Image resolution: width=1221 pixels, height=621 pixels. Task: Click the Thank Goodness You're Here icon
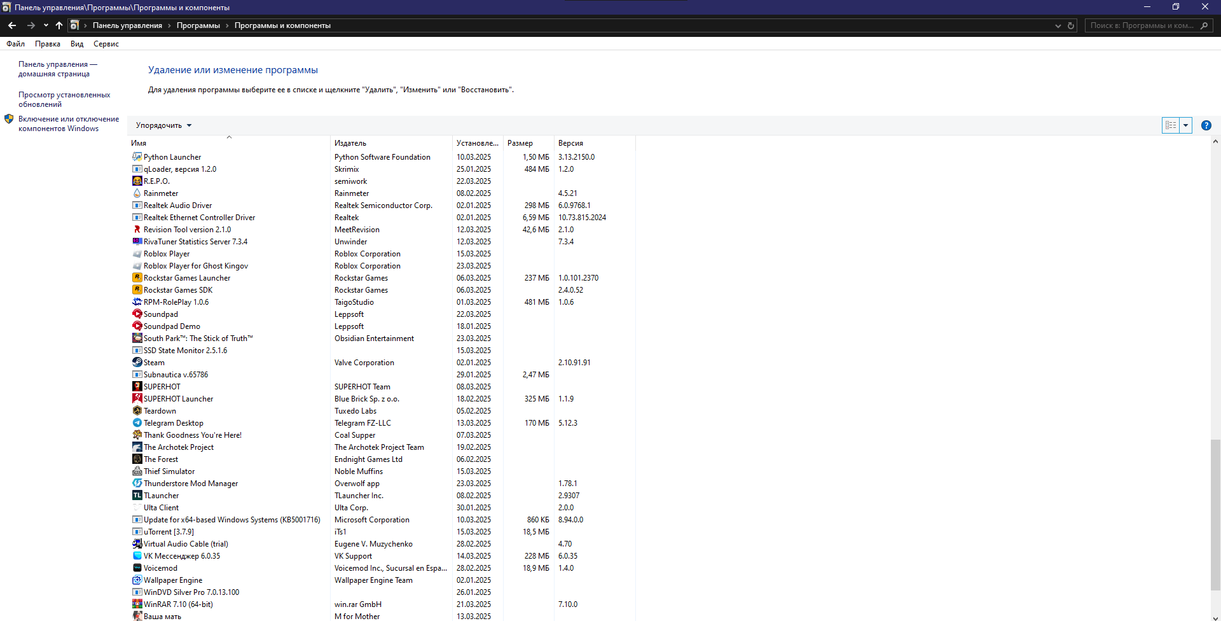pyautogui.click(x=137, y=435)
